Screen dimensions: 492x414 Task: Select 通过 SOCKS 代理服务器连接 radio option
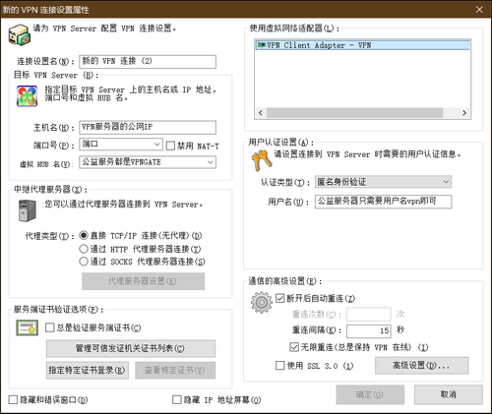coord(84,262)
